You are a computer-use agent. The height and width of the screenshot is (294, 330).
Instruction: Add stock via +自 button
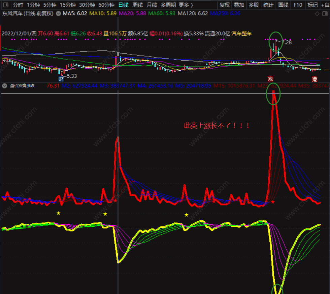pyautogui.click(x=325, y=5)
